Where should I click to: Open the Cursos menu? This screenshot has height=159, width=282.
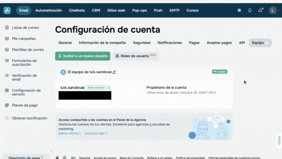(192, 10)
